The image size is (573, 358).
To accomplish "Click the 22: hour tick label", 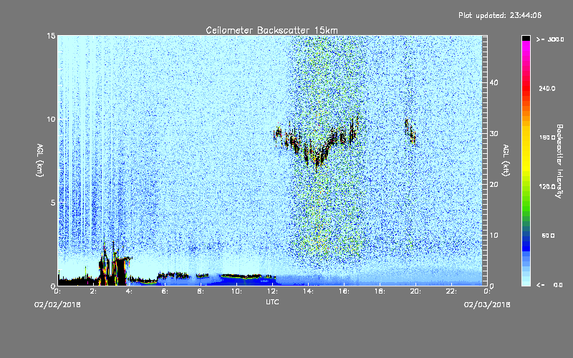I will tap(452, 291).
